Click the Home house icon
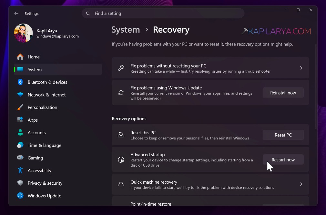The image size is (326, 215). tap(20, 57)
